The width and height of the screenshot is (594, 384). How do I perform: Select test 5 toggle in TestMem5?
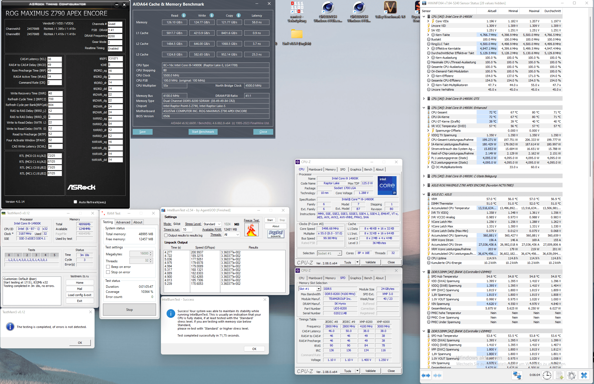pos(54,255)
